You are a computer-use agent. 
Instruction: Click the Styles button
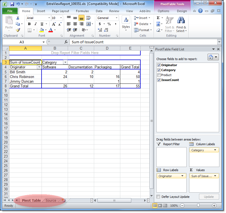coord(126,23)
